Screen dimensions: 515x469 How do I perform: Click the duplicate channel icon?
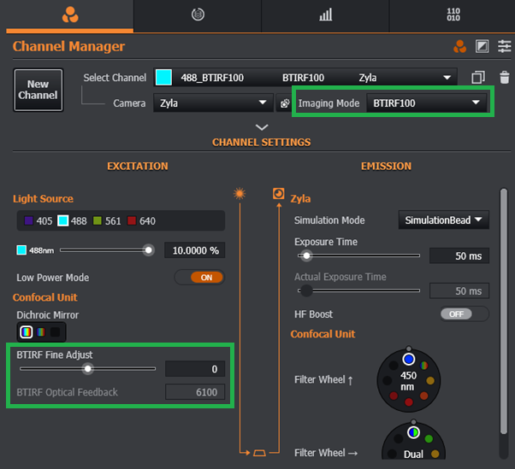click(x=478, y=78)
